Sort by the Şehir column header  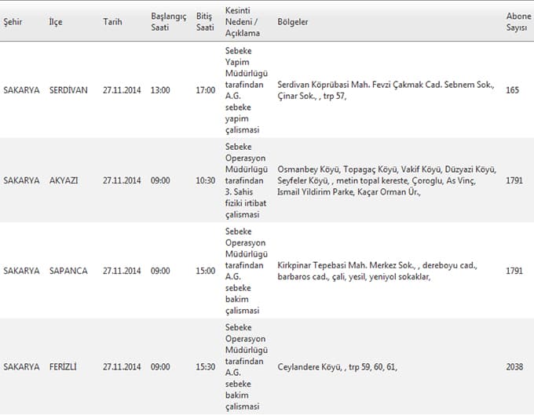tap(13, 22)
